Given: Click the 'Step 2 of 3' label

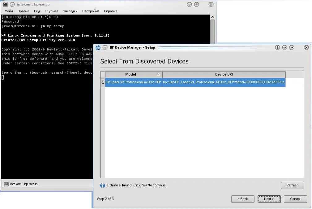Looking at the screenshot, I should 105,199.
